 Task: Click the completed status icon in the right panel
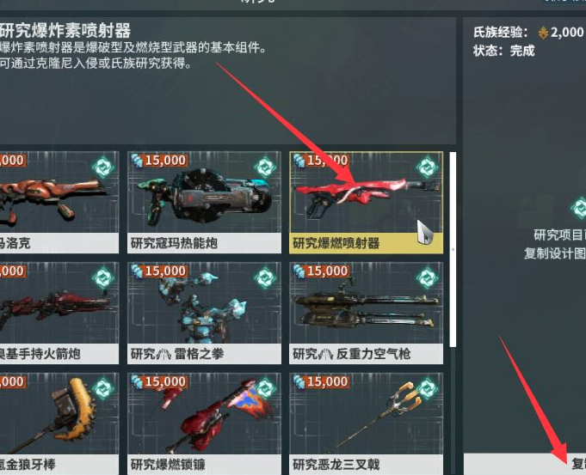[x=578, y=208]
